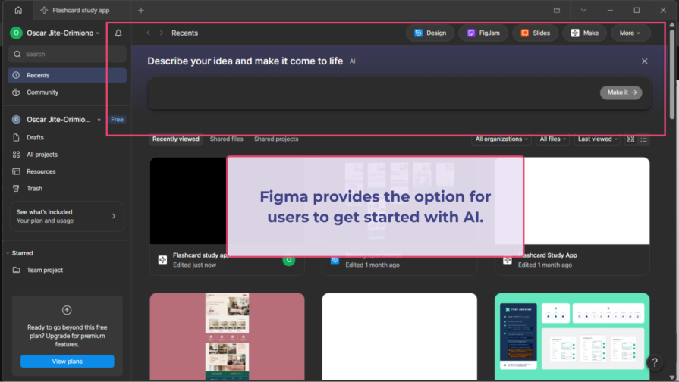The image size is (679, 382).
Task: Select the Flashcard study app tab
Action: (x=80, y=10)
